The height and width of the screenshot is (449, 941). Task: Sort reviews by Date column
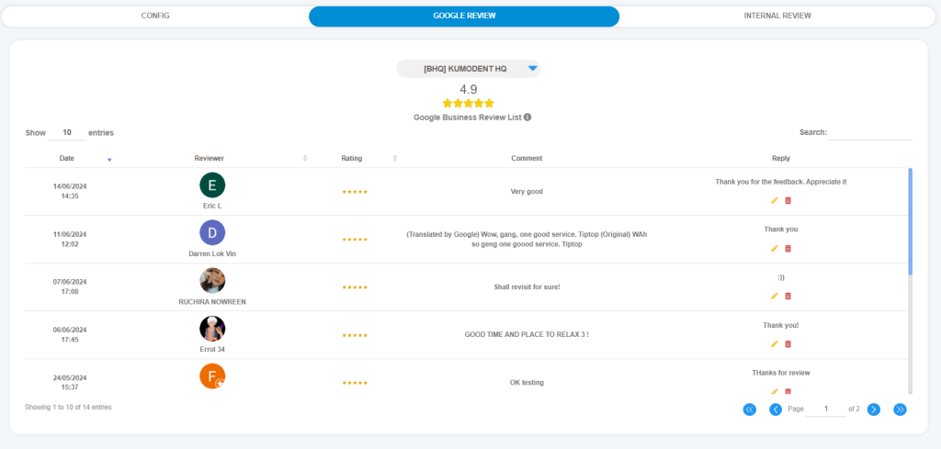(x=67, y=158)
